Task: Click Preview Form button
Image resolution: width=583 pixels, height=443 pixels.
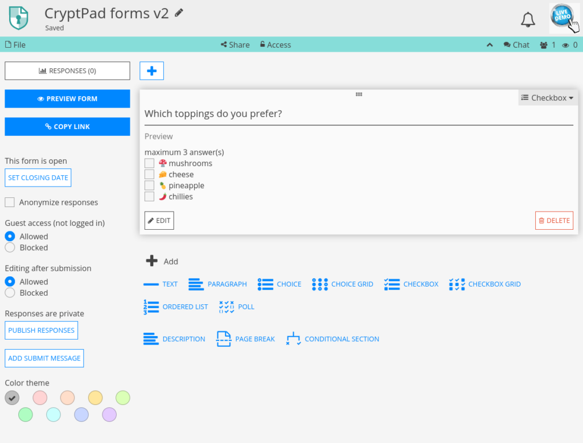Action: (x=67, y=99)
